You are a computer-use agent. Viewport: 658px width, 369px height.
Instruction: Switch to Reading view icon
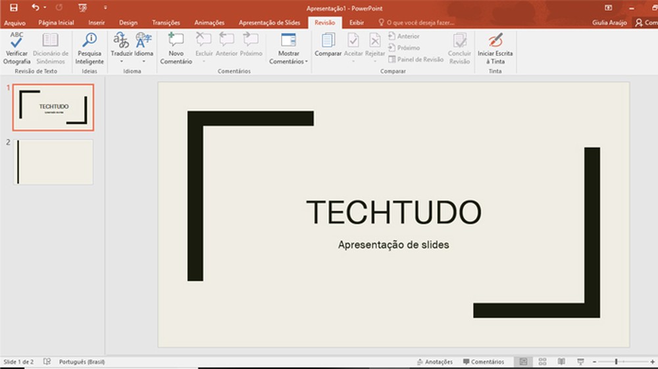561,362
